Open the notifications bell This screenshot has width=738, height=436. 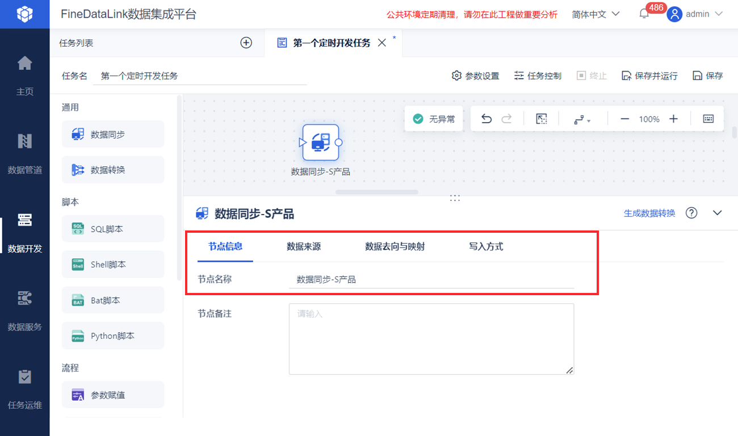[x=644, y=14]
